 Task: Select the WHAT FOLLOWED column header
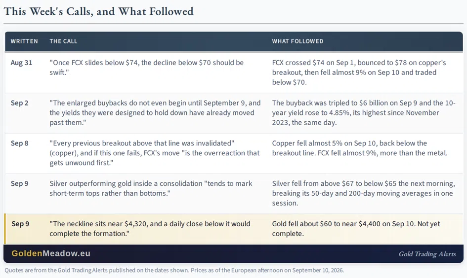pyautogui.click(x=297, y=41)
